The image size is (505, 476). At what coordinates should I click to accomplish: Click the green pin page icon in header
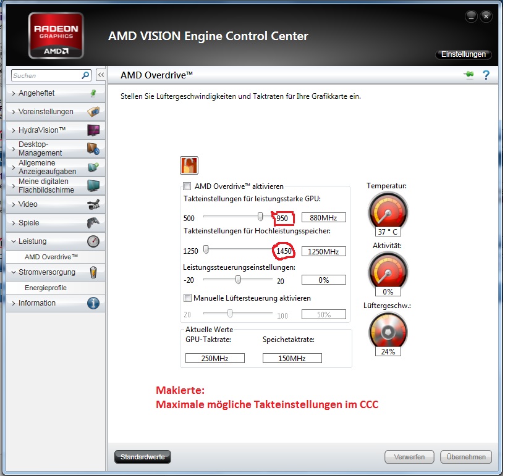[x=469, y=75]
